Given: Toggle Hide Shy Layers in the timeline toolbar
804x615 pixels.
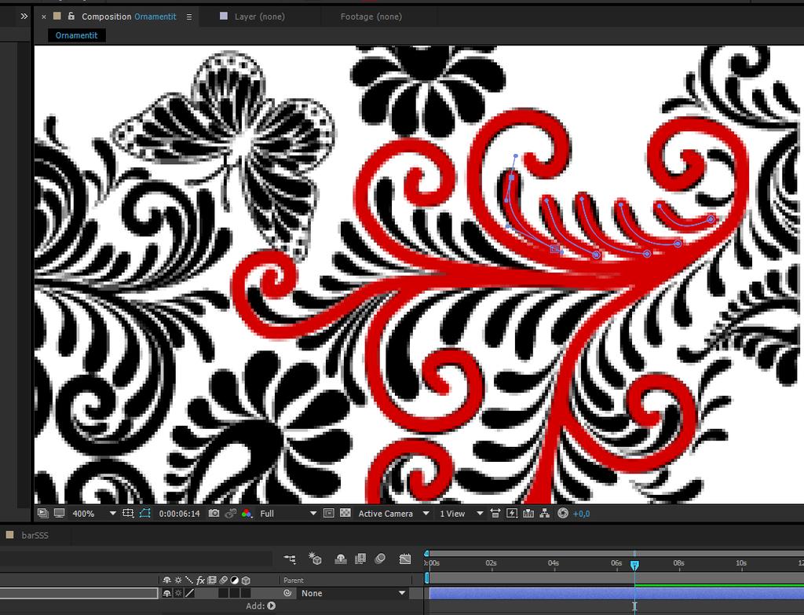Looking at the screenshot, I should [341, 558].
